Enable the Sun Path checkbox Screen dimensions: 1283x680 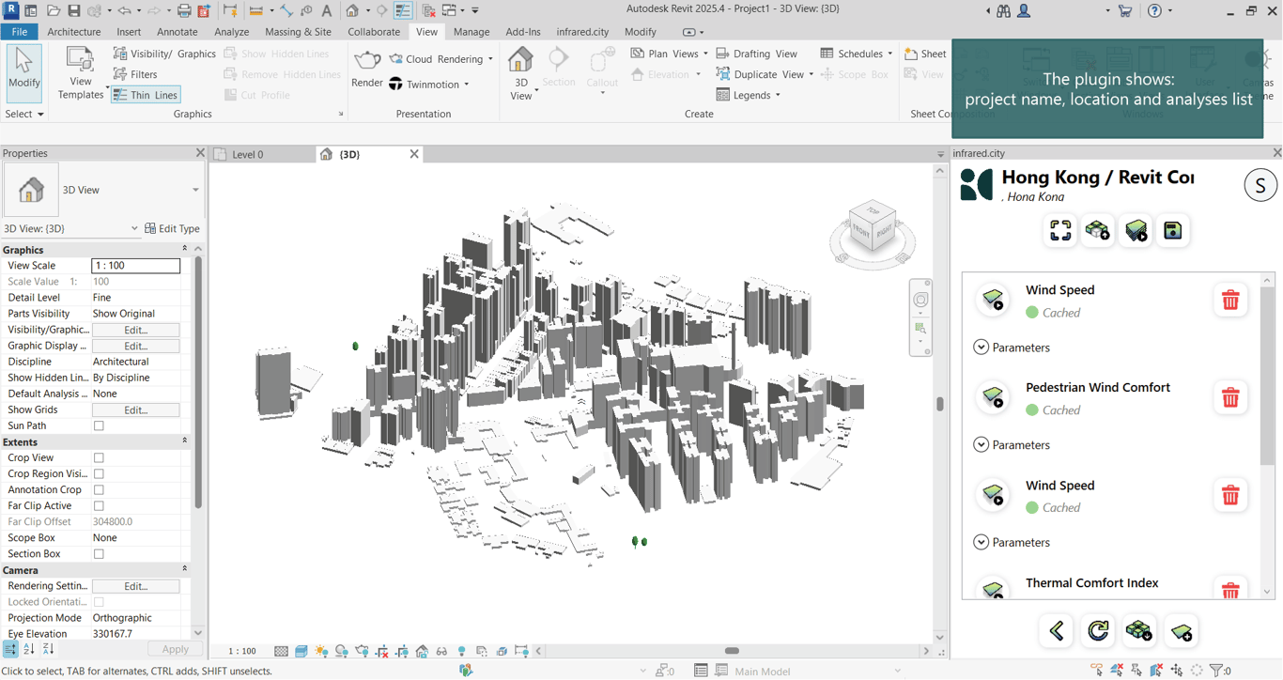(99, 426)
